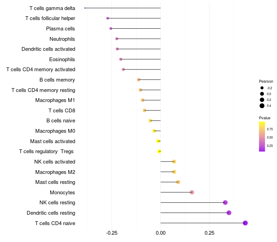
Task: Select the Neutrophils axis label
Action: click(x=62, y=39)
